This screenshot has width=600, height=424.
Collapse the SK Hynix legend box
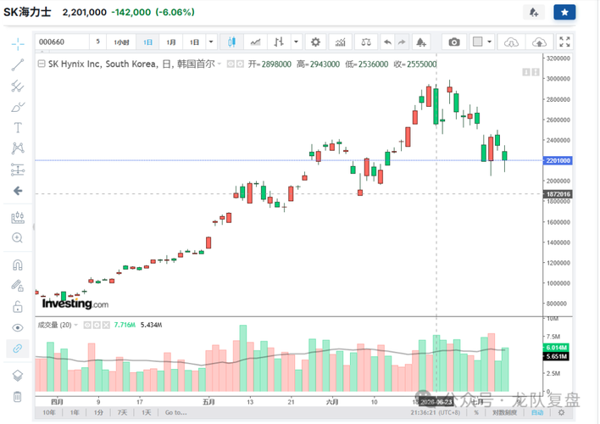(x=42, y=64)
